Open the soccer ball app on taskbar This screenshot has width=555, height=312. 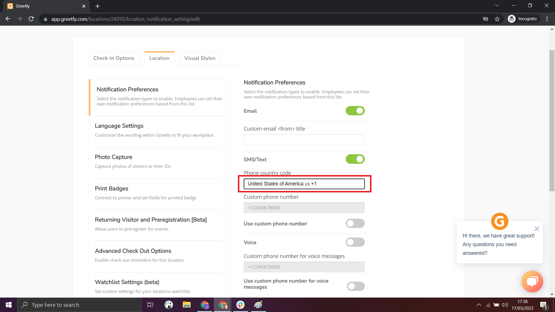[x=169, y=305]
